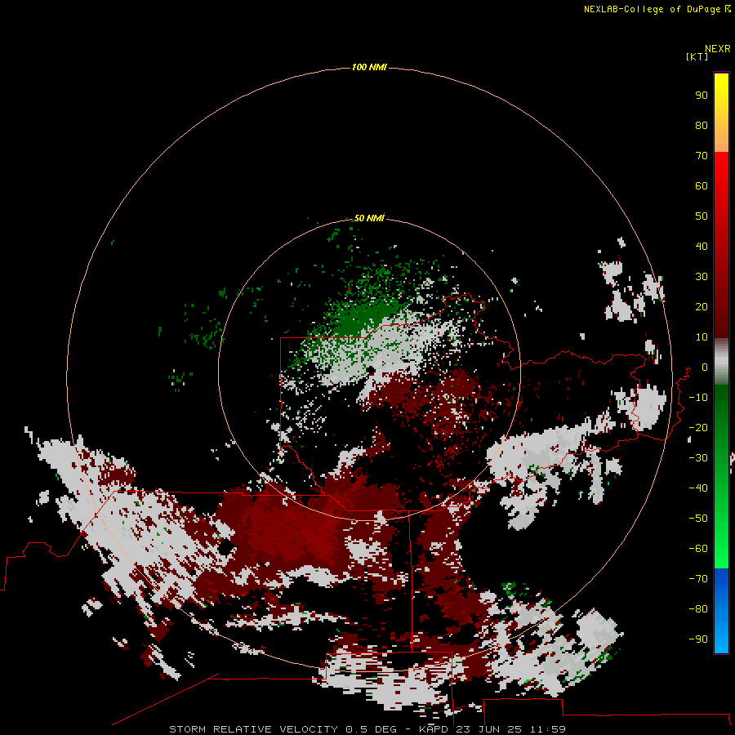The height and width of the screenshot is (735, 735).
Task: Click the KT units label above colorbar
Action: 697,56
